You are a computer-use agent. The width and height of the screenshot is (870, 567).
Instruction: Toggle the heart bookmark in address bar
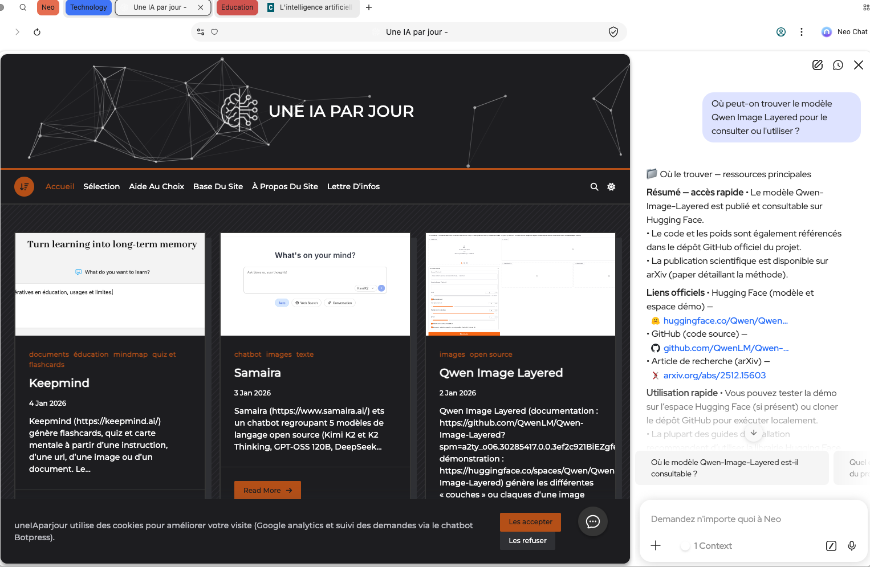(214, 32)
